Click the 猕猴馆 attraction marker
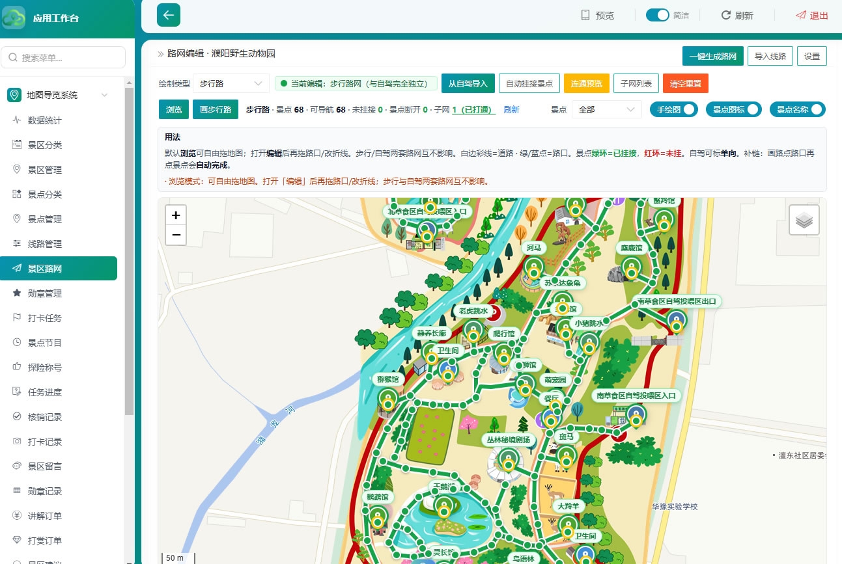842x564 pixels. 388,399
